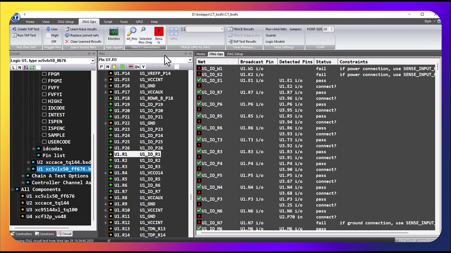The image size is (451, 253).
Task: Click Circuit panel sort icon
Action: point(26,67)
